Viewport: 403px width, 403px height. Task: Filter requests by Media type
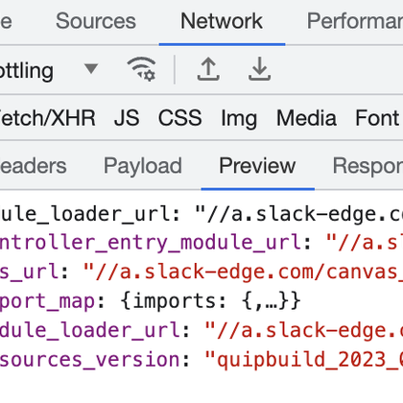pyautogui.click(x=306, y=118)
